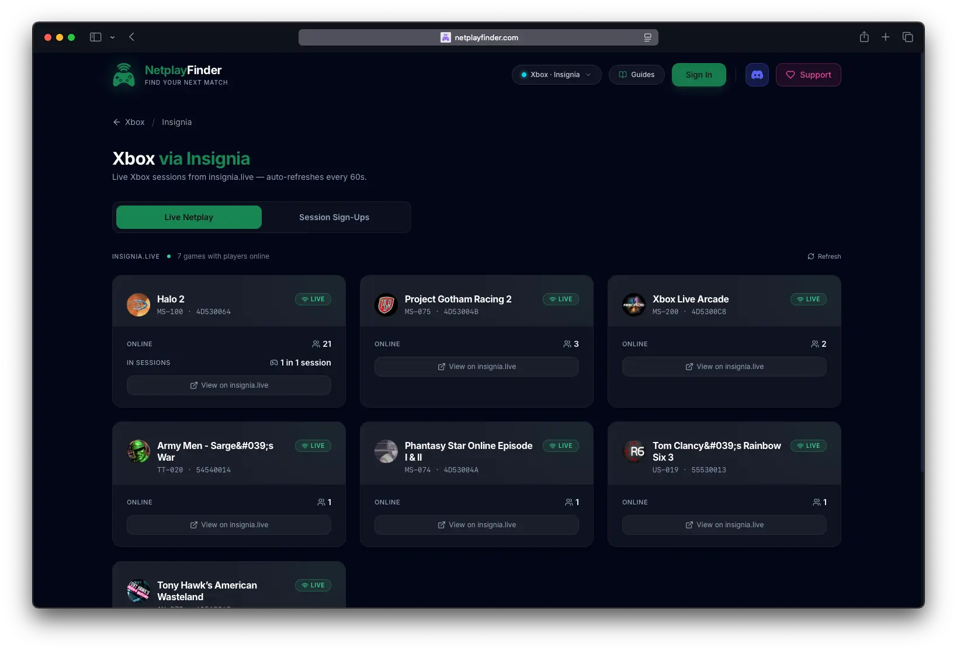Go back with Safari back arrow
The image size is (957, 651).
point(131,37)
